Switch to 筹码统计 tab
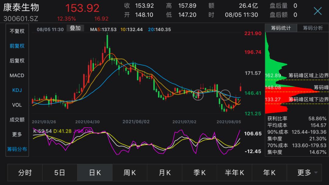Screen dimensions: 329x185 [281, 28]
